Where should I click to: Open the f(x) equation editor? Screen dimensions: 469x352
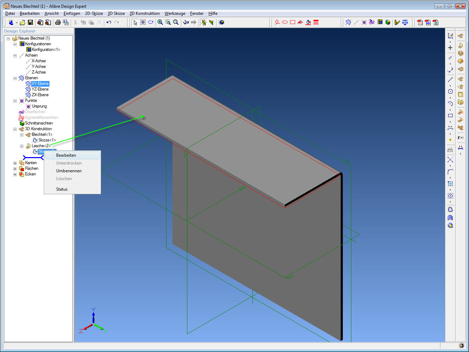tap(461, 138)
